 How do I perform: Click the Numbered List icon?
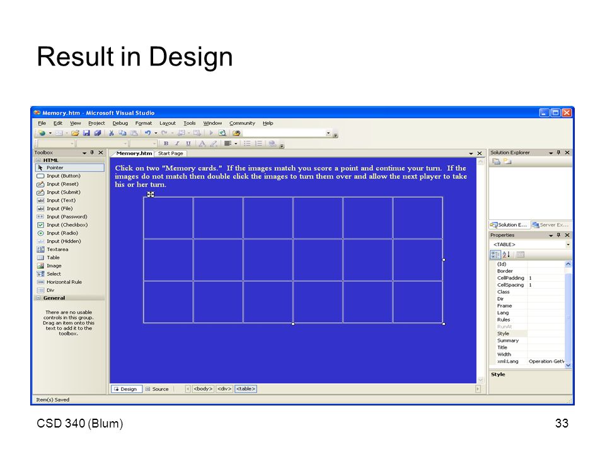point(258,144)
